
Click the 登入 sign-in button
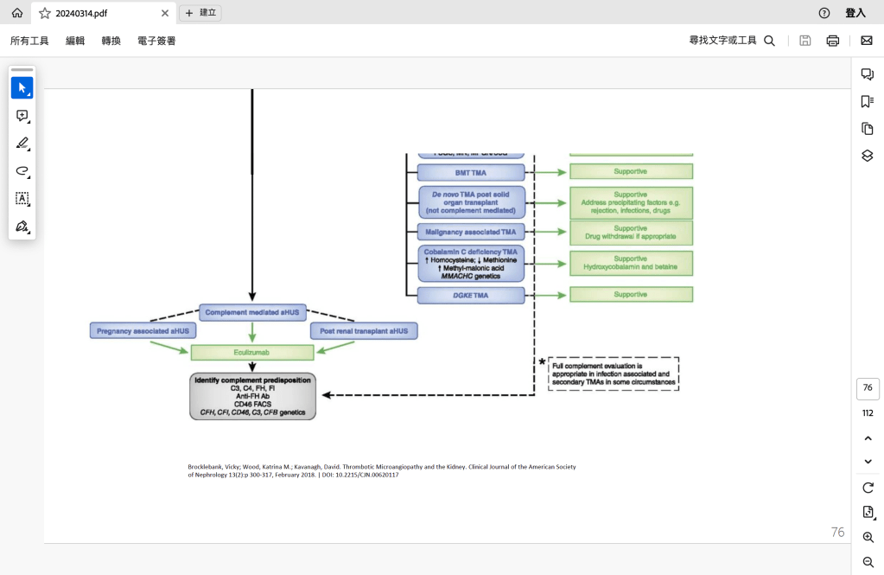(x=855, y=13)
